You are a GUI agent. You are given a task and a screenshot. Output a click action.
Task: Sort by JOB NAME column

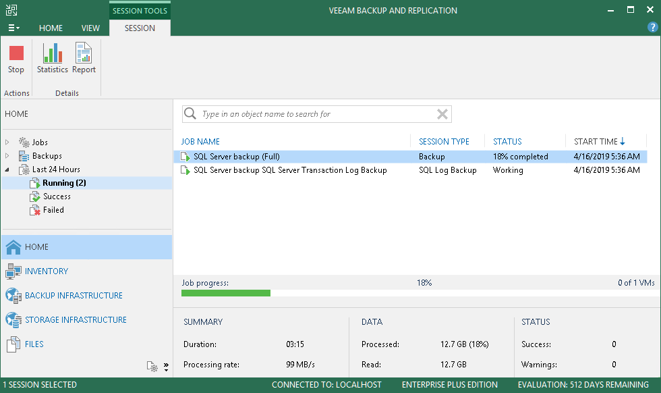200,141
